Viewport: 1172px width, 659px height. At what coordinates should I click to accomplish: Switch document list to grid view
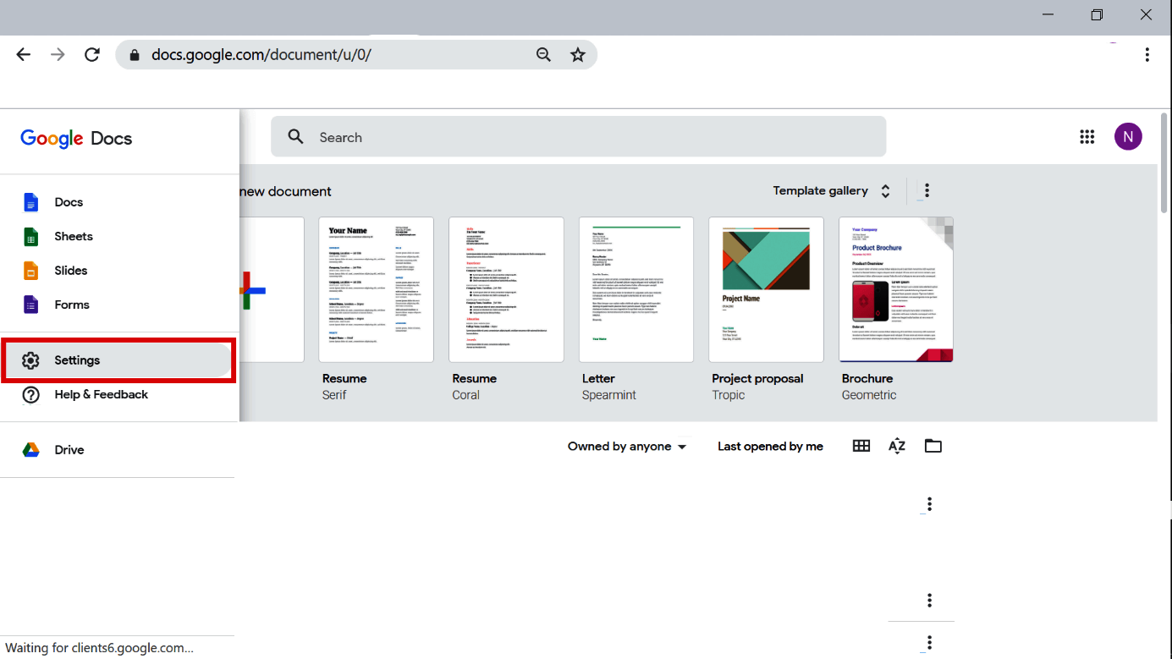[861, 446]
